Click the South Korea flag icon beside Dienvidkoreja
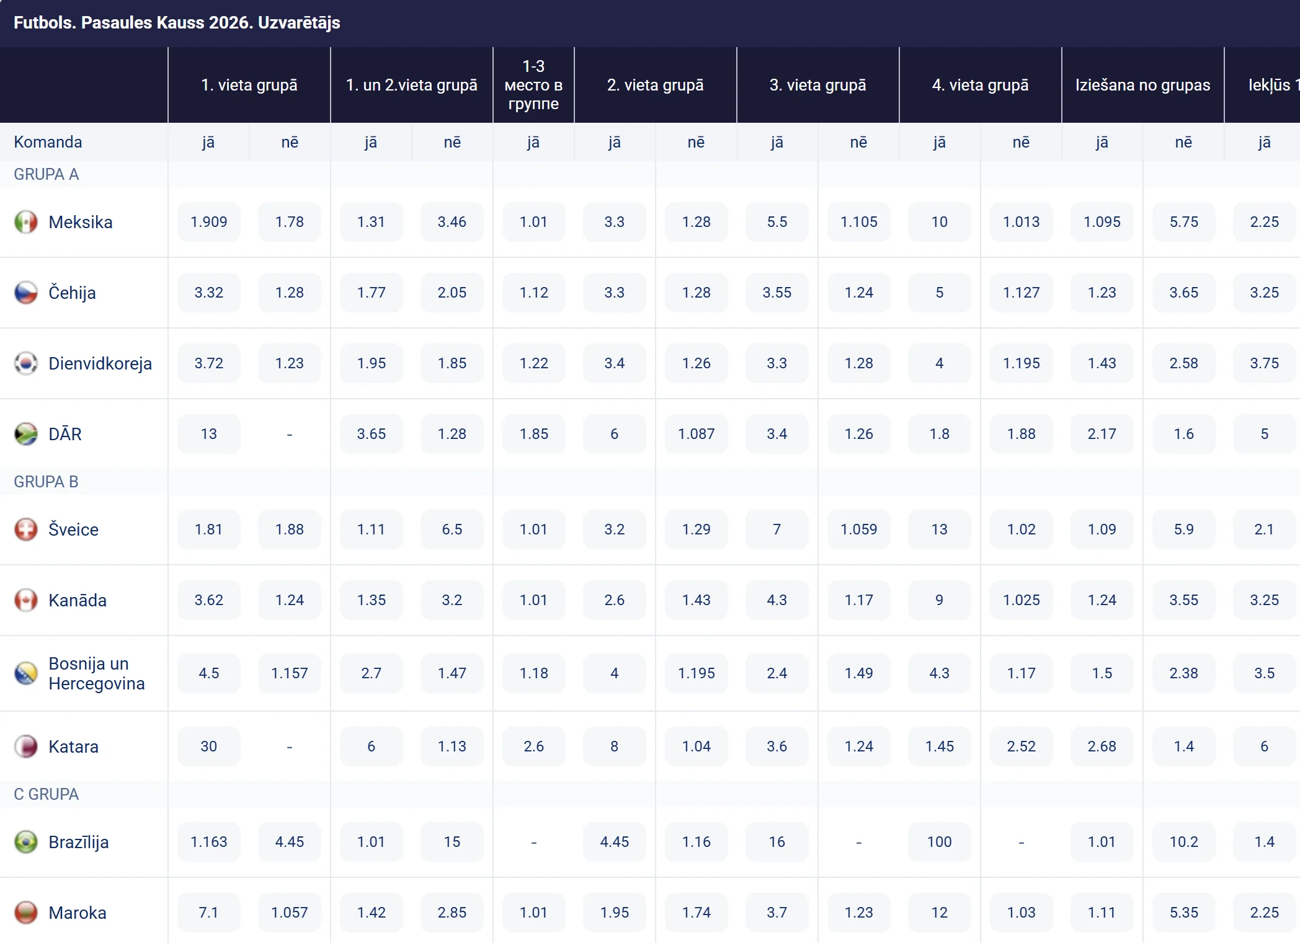 [x=26, y=363]
